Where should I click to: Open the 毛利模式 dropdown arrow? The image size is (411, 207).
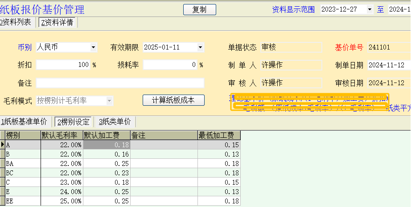[x=110, y=101]
